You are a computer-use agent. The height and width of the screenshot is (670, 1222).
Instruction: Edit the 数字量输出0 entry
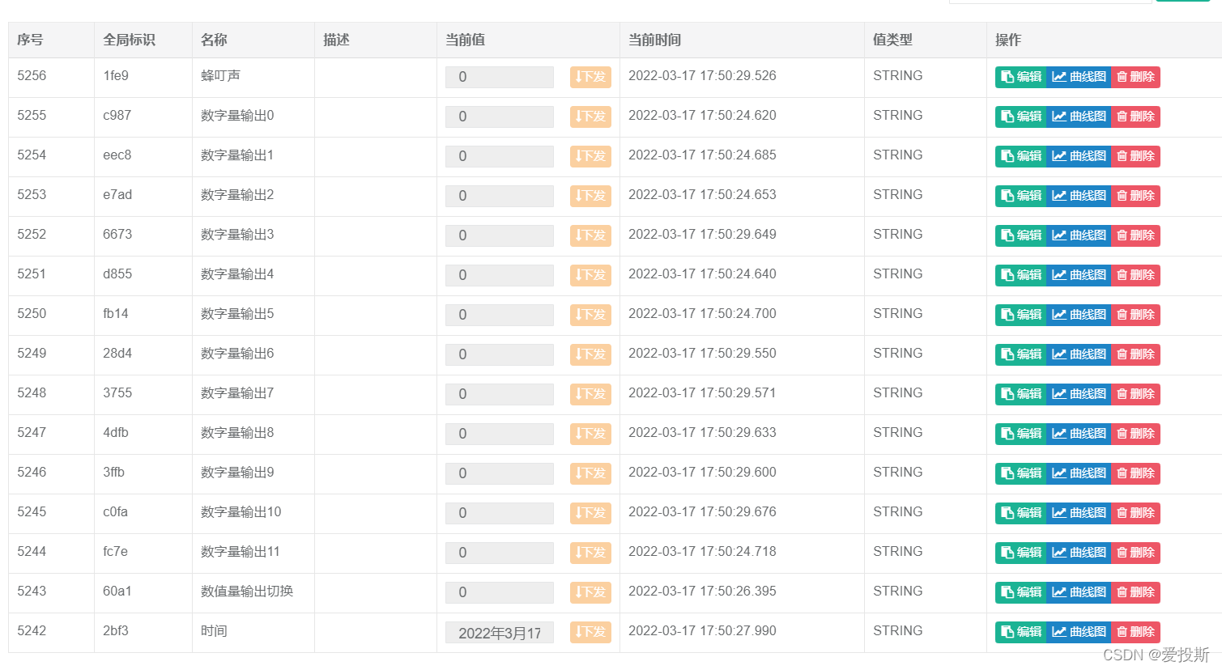(x=1020, y=117)
